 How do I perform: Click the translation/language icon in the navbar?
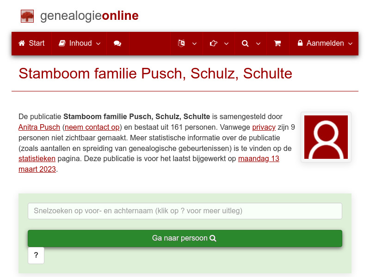(181, 43)
